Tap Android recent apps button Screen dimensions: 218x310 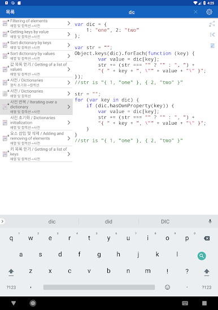[x=204, y=303]
